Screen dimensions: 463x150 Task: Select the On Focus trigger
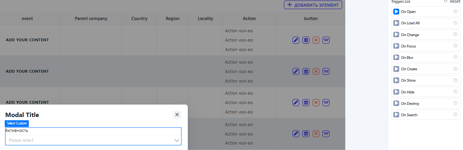[426, 46]
